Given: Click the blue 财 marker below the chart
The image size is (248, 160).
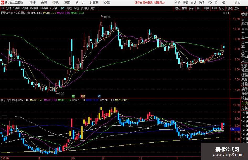Looking at the screenshot, I should tap(99, 96).
